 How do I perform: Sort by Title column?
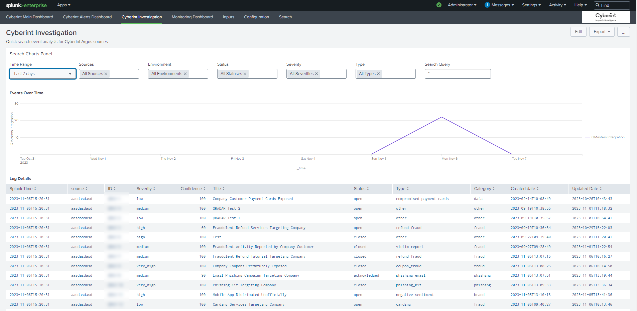pyautogui.click(x=219, y=189)
